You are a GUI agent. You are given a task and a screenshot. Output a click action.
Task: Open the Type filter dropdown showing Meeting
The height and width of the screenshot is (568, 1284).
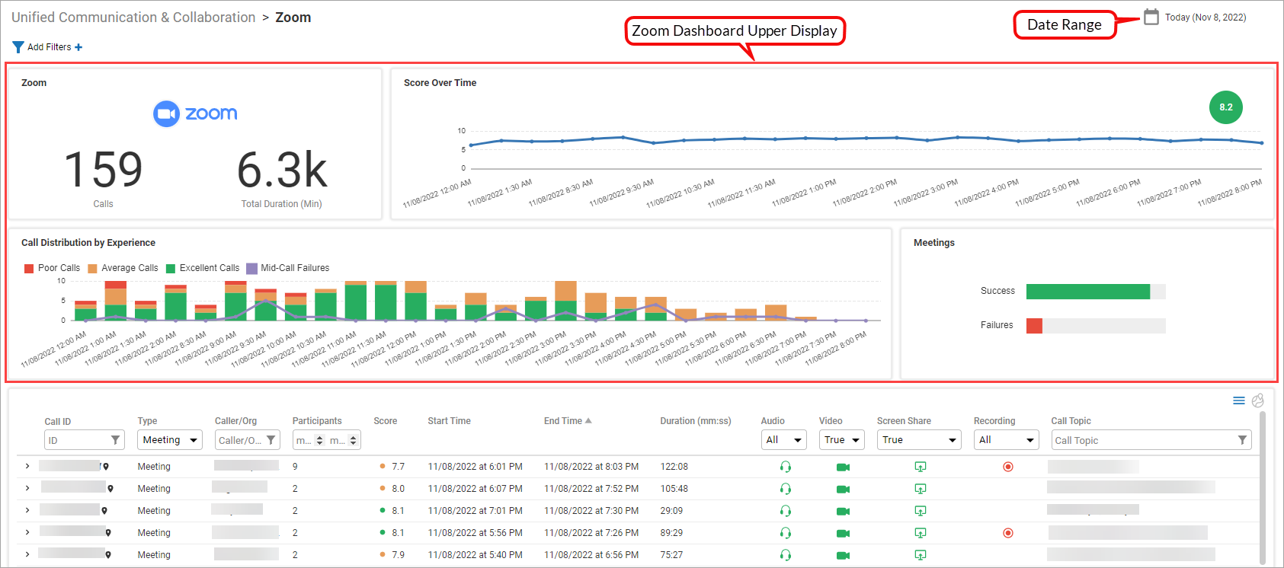pyautogui.click(x=169, y=440)
